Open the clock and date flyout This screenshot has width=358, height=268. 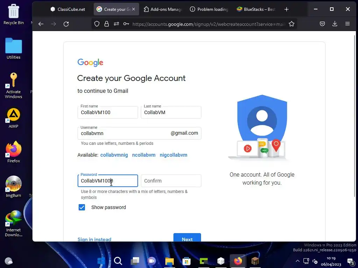331,261
